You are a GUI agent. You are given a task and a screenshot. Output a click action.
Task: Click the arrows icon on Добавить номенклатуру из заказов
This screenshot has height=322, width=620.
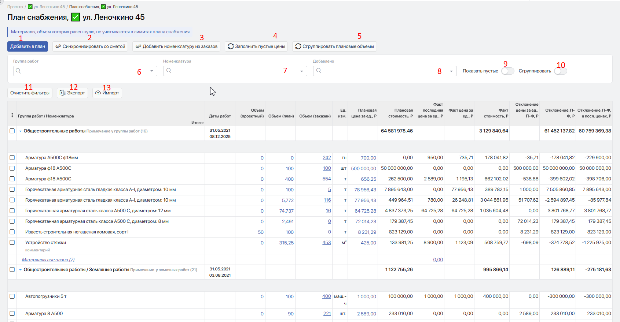pyautogui.click(x=138, y=46)
